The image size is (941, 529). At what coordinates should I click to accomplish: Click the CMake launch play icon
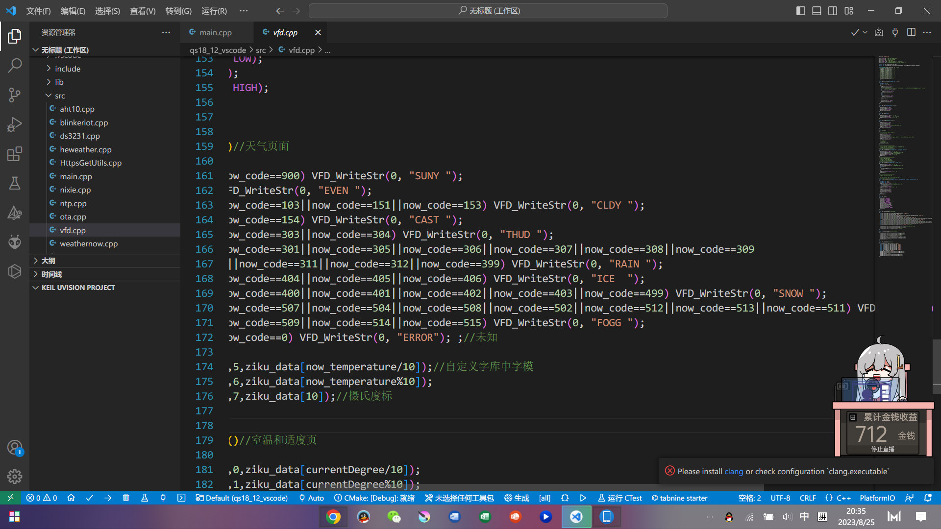pyautogui.click(x=583, y=498)
